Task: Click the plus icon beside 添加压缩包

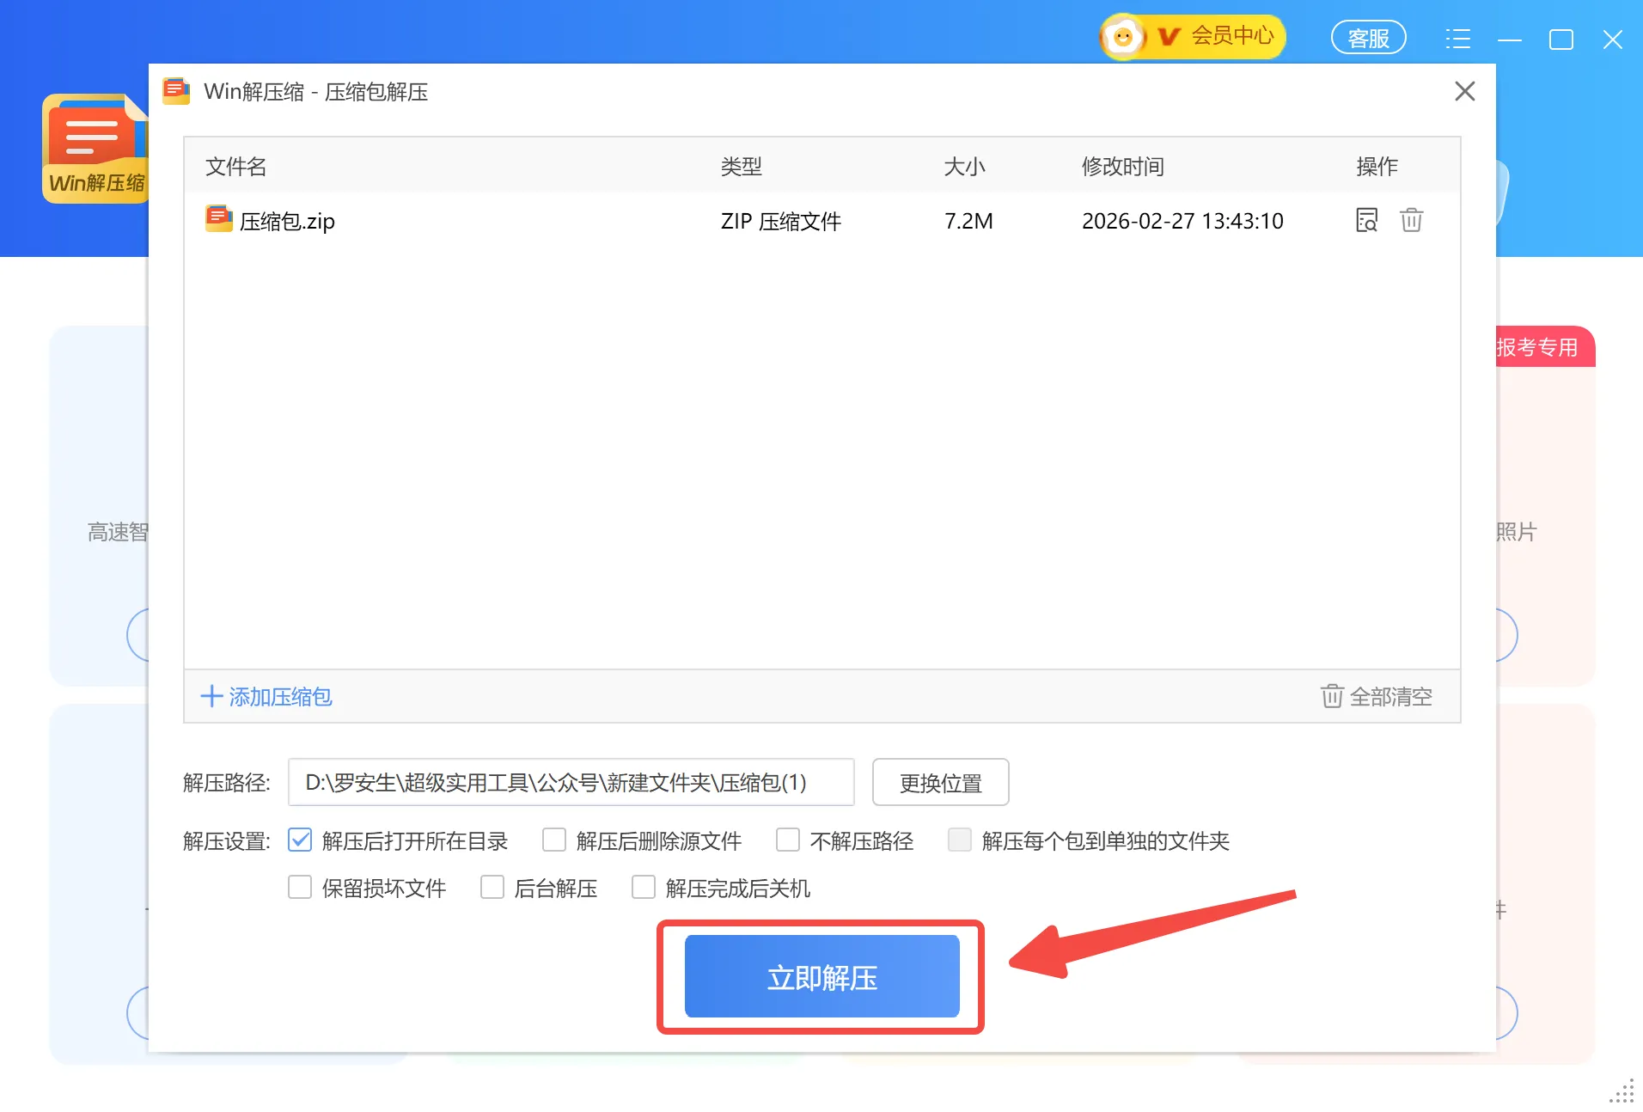Action: click(211, 697)
